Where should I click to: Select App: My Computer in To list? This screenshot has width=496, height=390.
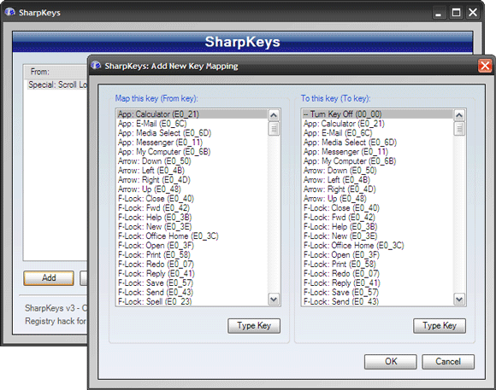(x=378, y=161)
